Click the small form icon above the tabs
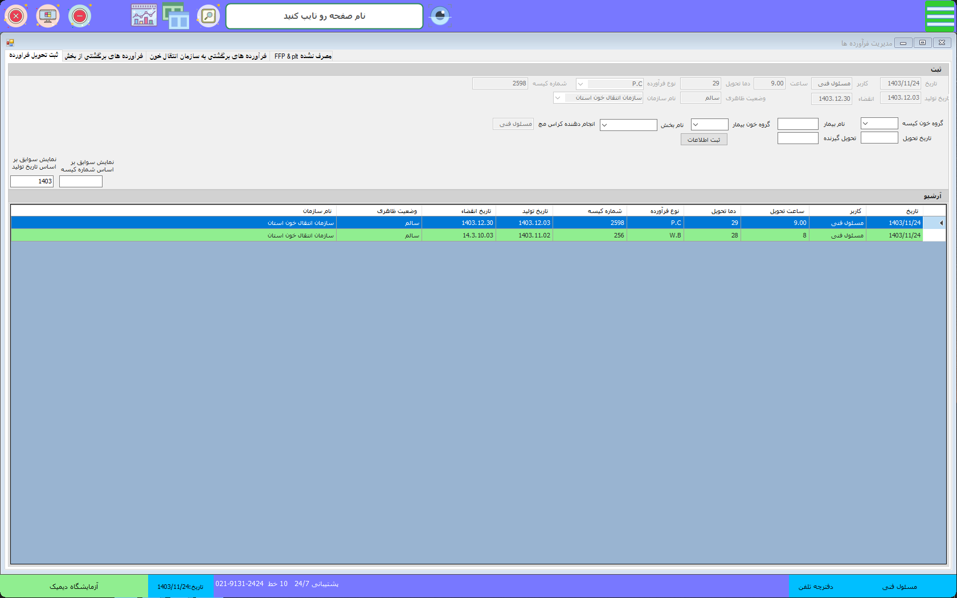The width and height of the screenshot is (957, 598). [10, 43]
